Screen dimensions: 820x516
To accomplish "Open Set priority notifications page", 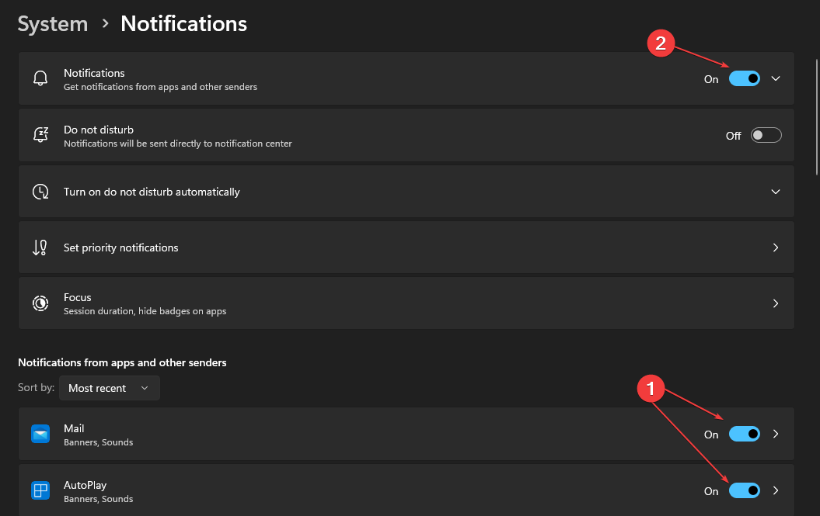I will 775,248.
